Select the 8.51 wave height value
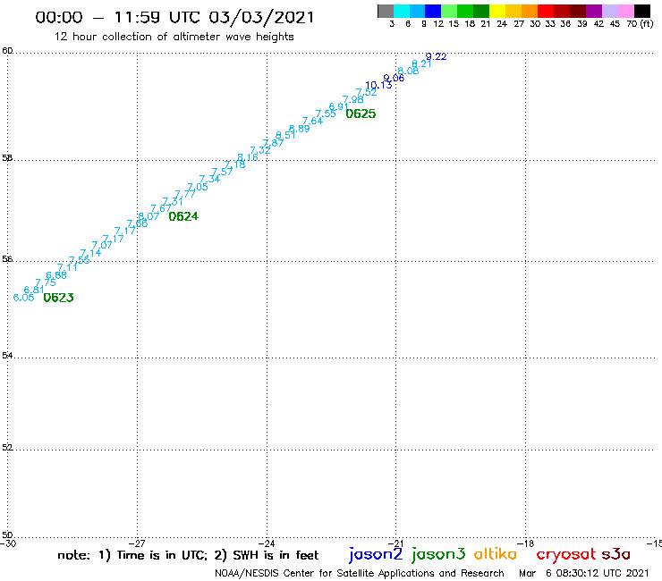The image size is (662, 581). 286,136
